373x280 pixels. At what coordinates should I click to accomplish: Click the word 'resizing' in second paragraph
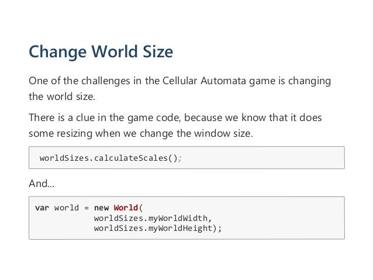74,133
